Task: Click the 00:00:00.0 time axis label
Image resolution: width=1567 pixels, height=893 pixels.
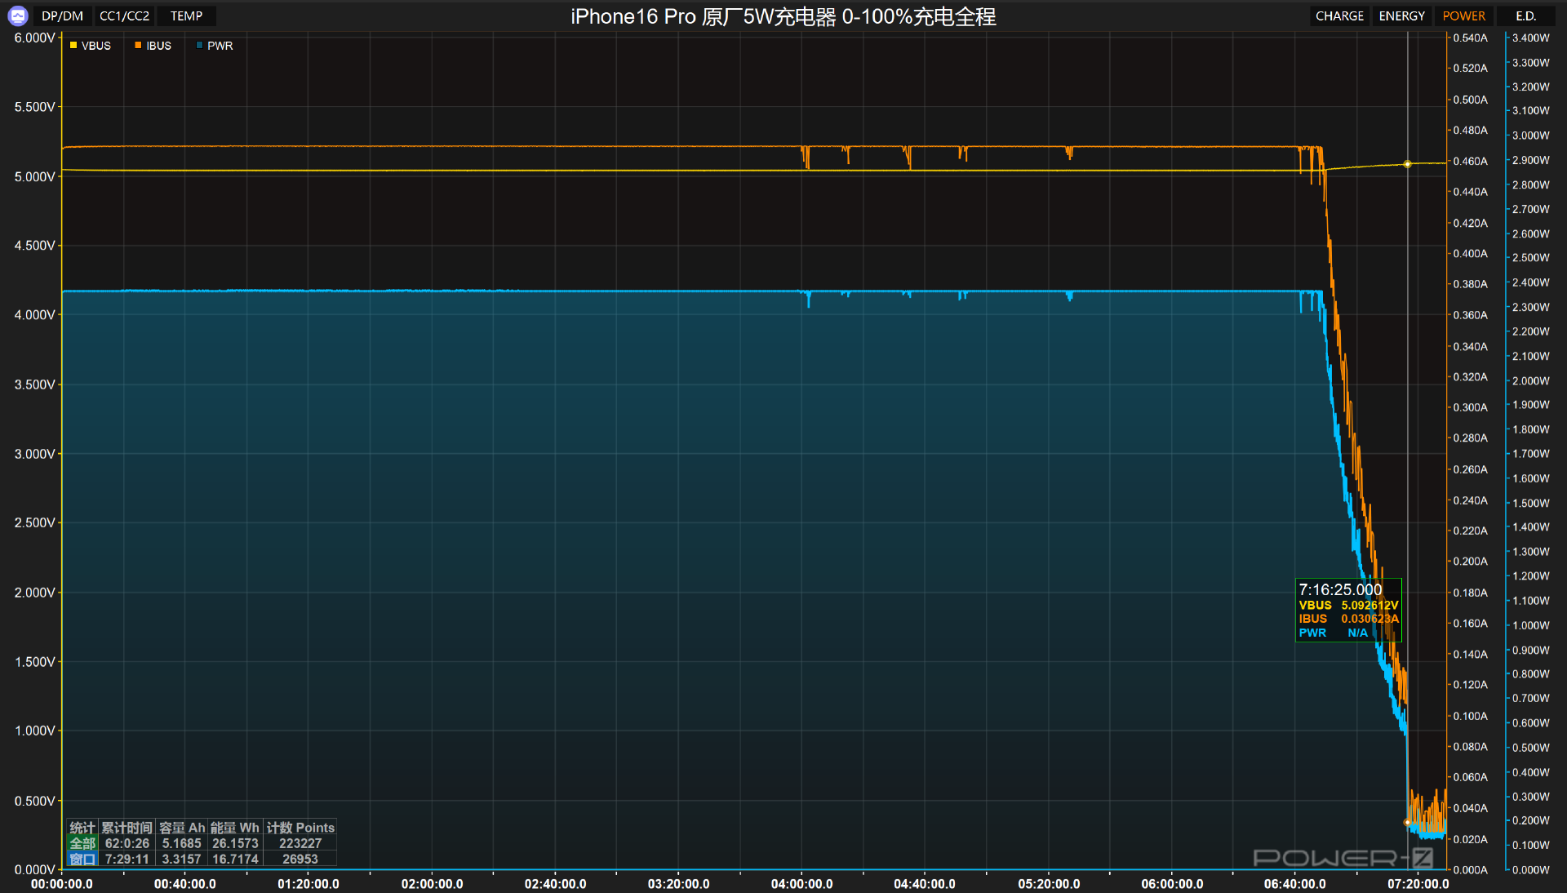Action: point(62,884)
